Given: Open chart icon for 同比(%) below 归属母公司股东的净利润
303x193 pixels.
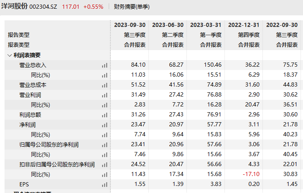Looking at the screenshot, I should (x=105, y=155).
